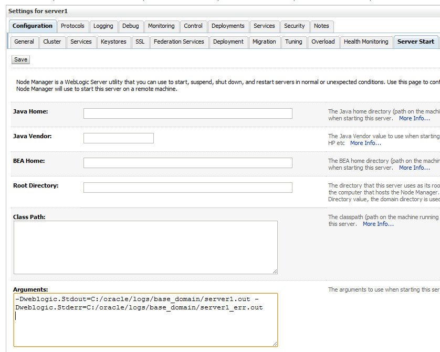The image size is (440, 352).
Task: Switch to the Protocols tab
Action: pyautogui.click(x=72, y=26)
